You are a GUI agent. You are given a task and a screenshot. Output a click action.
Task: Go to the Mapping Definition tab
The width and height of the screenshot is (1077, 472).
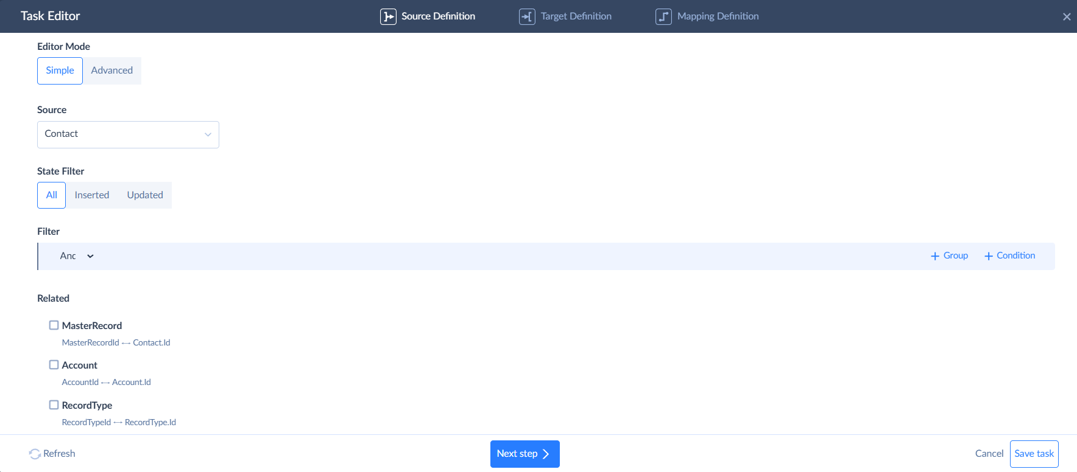[x=718, y=16]
